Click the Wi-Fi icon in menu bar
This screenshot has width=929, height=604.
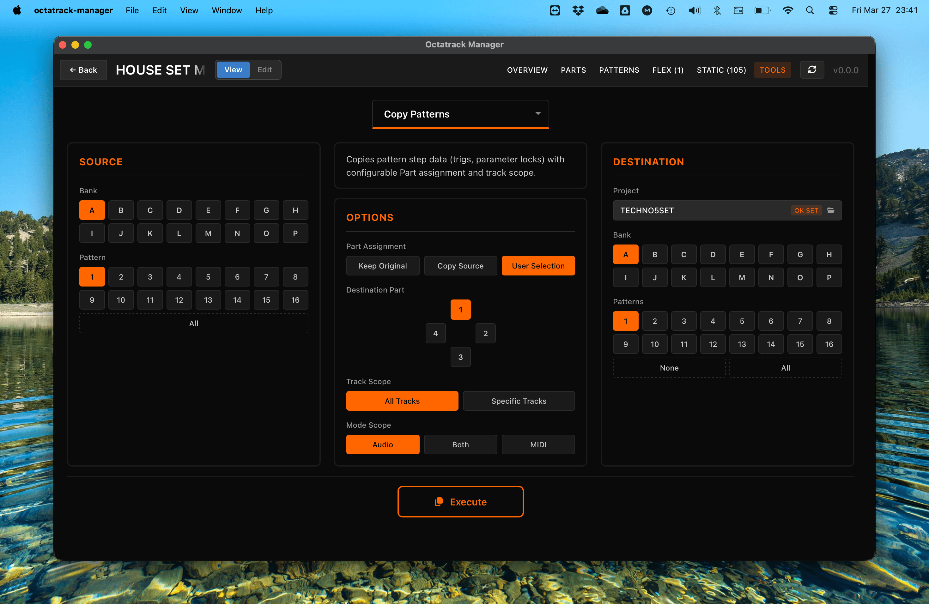point(788,10)
